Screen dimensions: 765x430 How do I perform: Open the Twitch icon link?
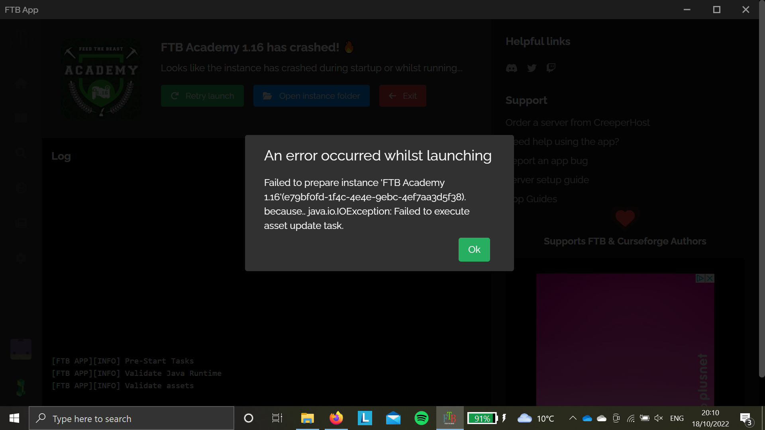pyautogui.click(x=551, y=68)
